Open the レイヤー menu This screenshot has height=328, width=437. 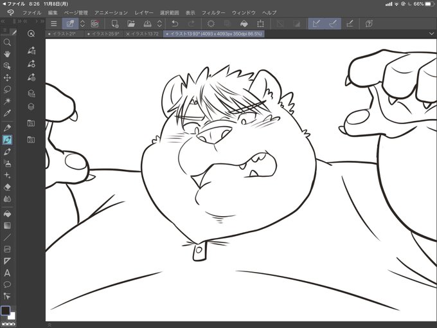coord(144,13)
